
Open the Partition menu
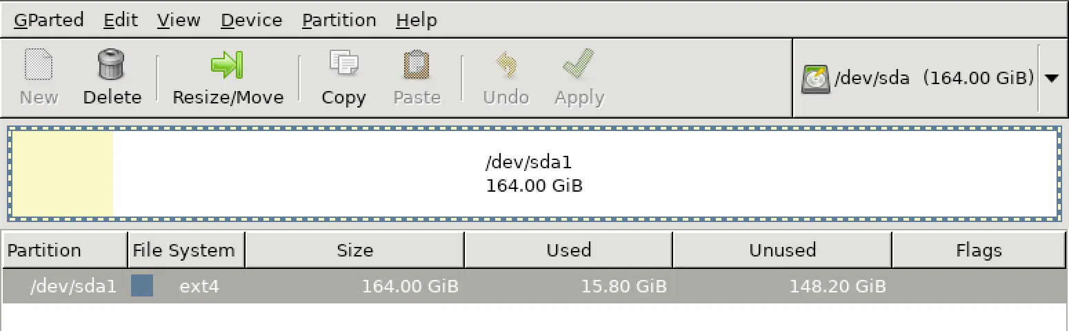coord(339,20)
